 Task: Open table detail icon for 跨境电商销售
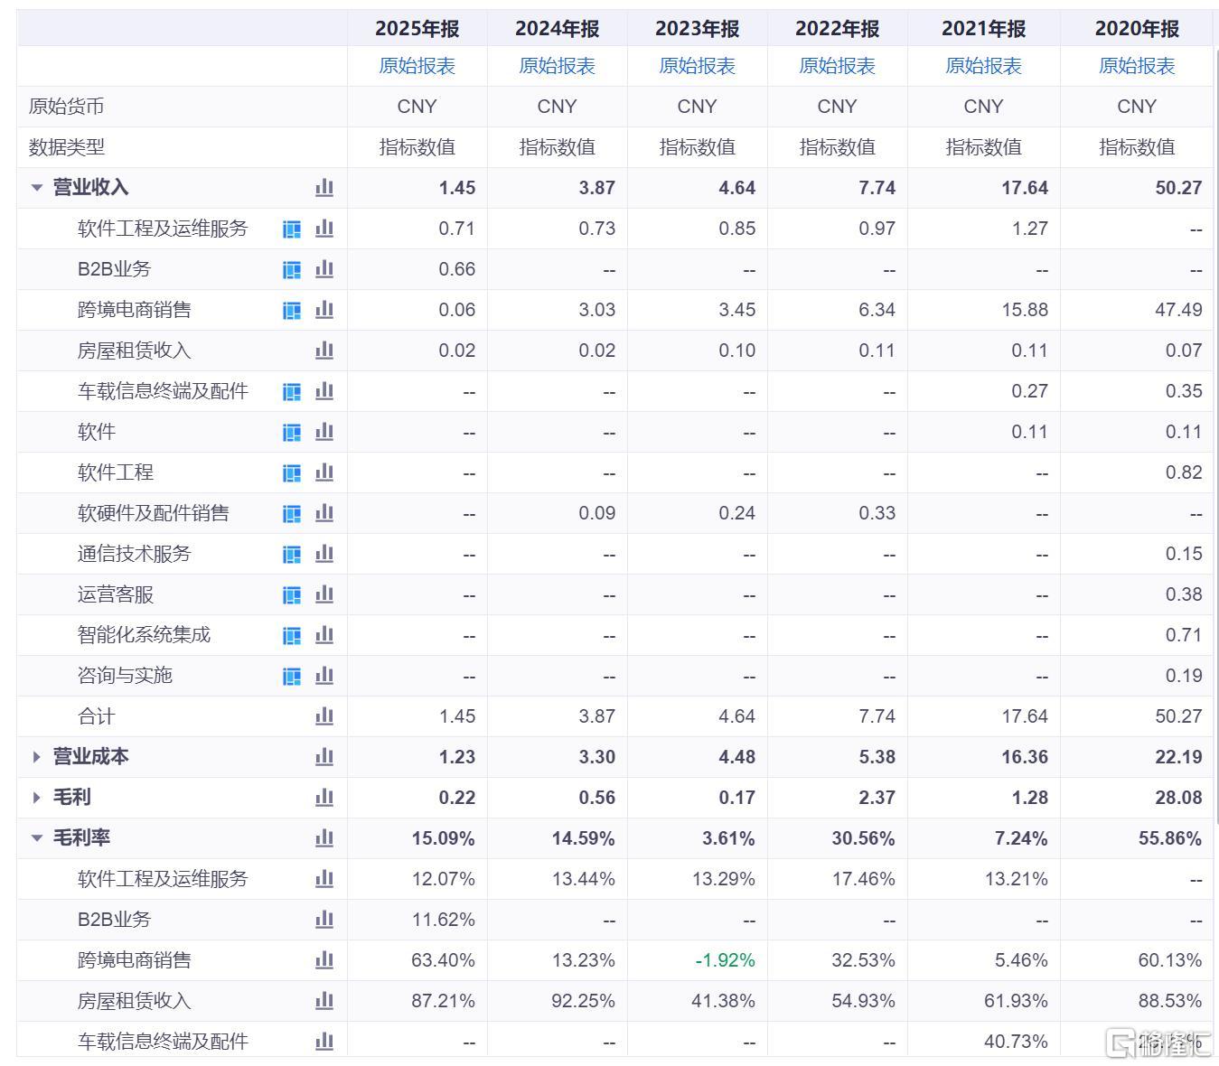pos(292,311)
